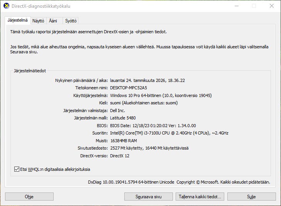The image size is (281, 206).
Task: Click the DirectX diagnostic tool title icon
Action: (6, 6)
